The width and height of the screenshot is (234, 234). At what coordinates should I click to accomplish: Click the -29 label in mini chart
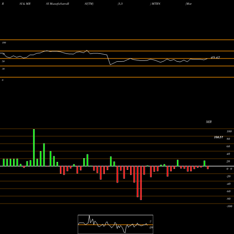tap(151, 227)
